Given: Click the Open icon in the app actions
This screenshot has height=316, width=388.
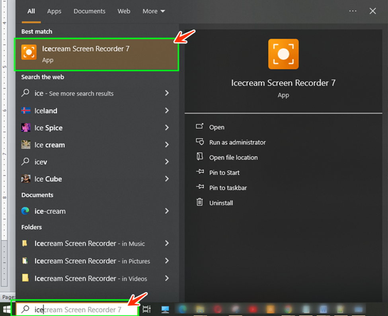Looking at the screenshot, I should pyautogui.click(x=200, y=126).
